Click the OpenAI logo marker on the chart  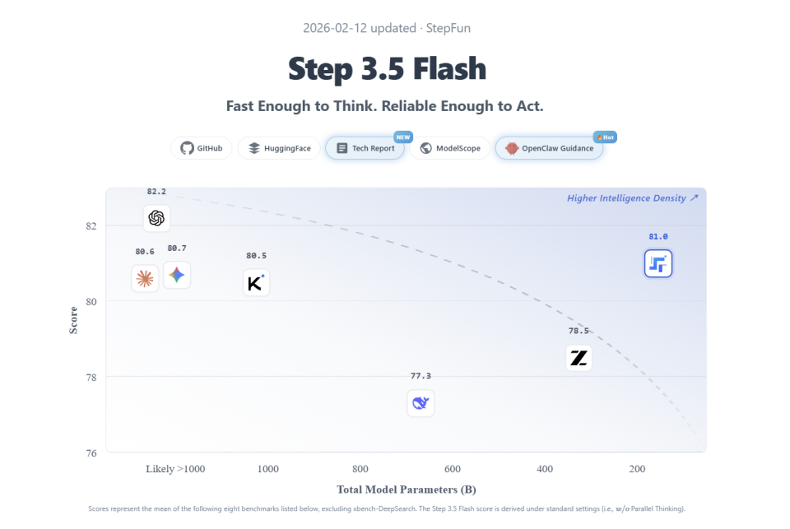pyautogui.click(x=156, y=218)
